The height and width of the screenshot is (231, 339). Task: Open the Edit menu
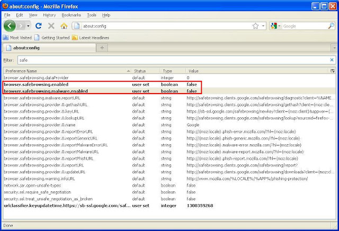click(x=19, y=15)
